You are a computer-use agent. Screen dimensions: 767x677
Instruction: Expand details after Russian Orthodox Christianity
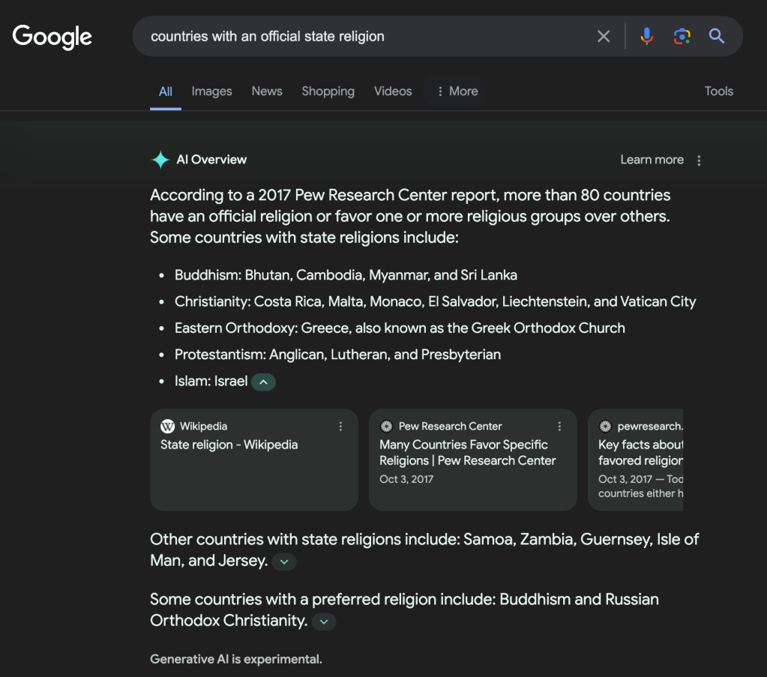[x=324, y=622]
